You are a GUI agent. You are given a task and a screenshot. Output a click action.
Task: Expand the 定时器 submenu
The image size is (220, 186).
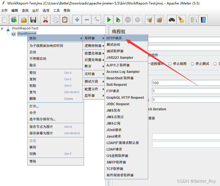point(94,74)
